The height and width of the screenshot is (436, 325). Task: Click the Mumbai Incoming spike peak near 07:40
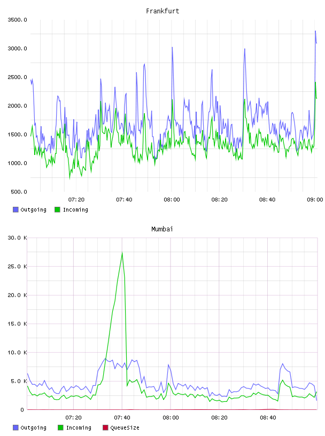tap(122, 253)
